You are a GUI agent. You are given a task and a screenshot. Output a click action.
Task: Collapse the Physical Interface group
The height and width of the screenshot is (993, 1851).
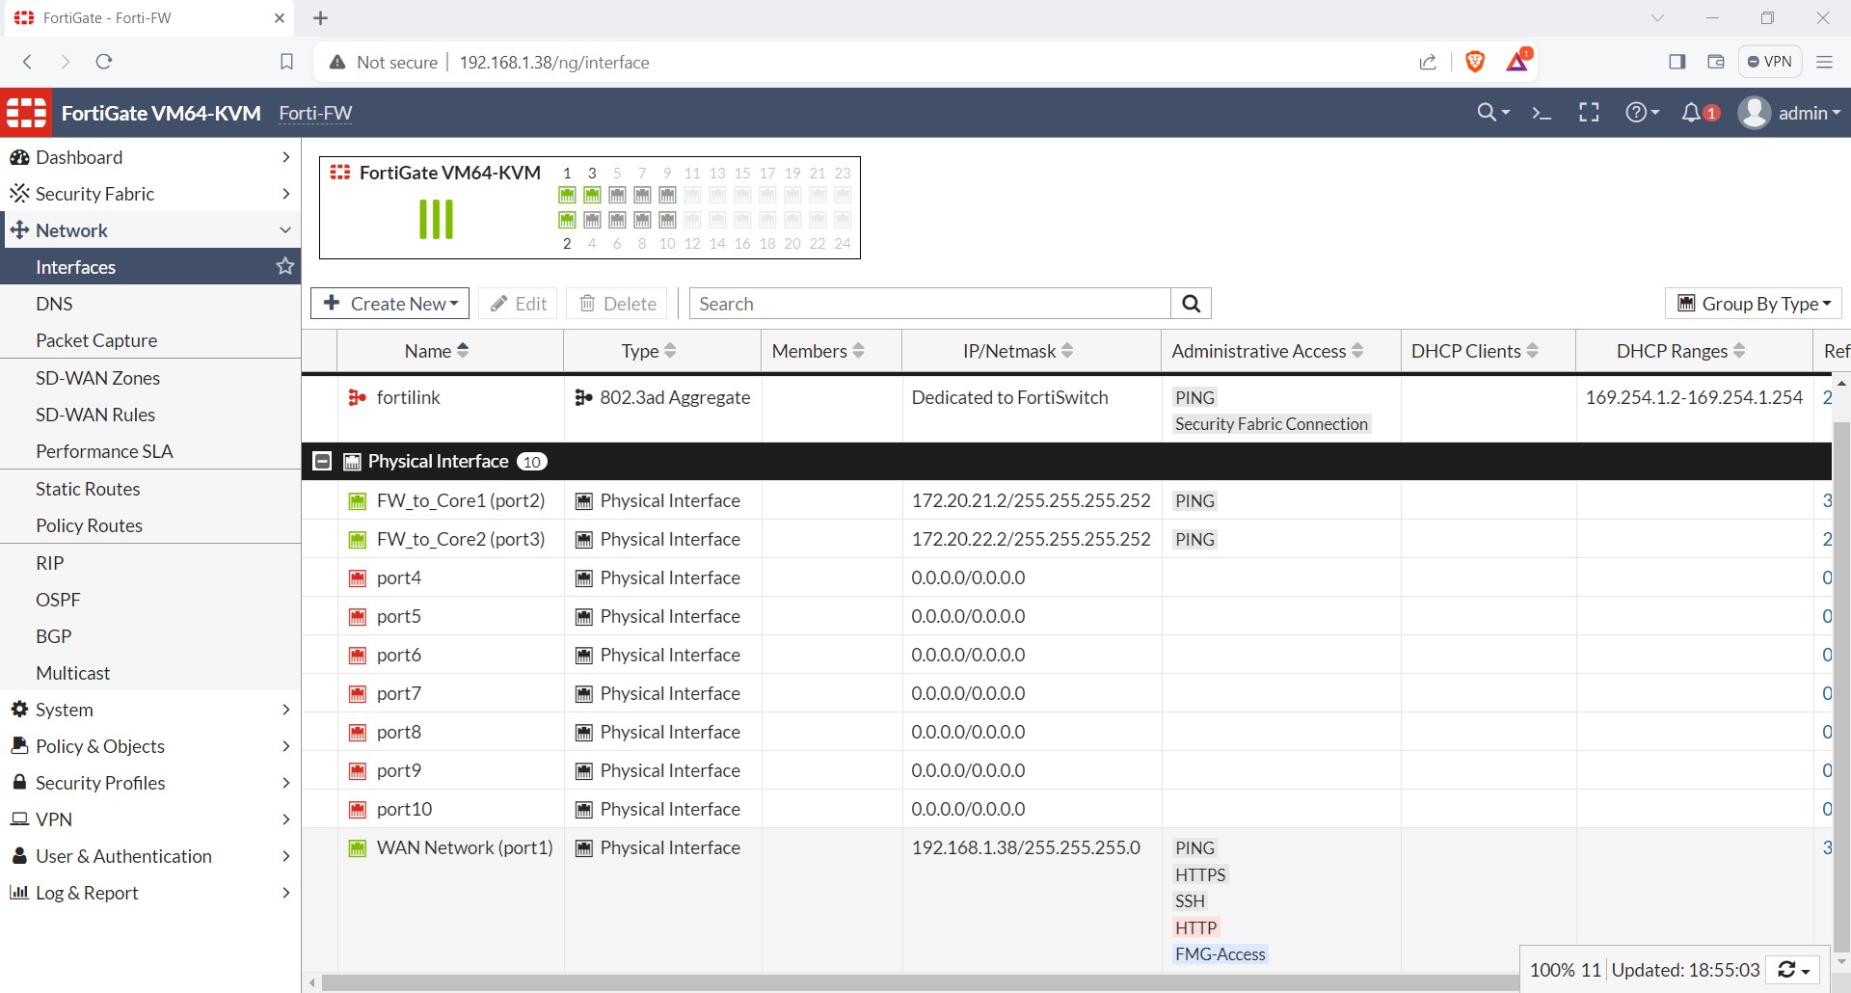[323, 462]
